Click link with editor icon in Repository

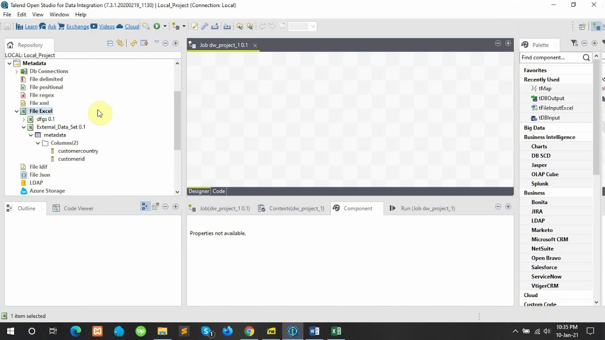pos(120,43)
